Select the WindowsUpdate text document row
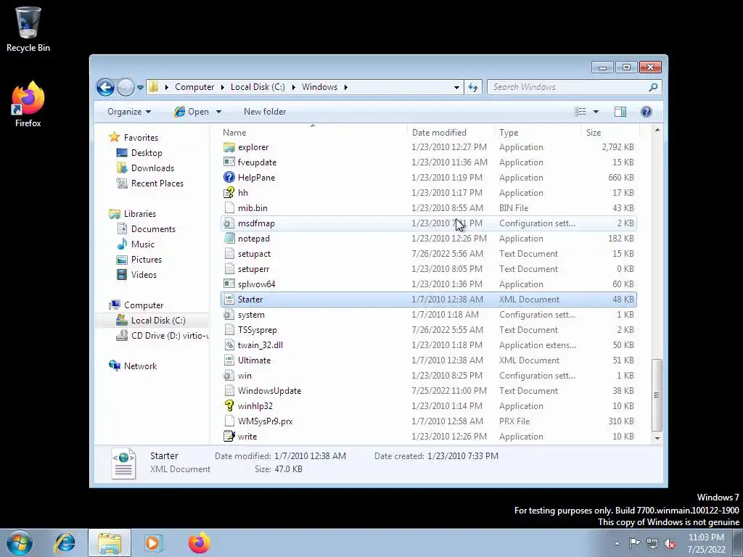This screenshot has height=557, width=743. pyautogui.click(x=428, y=391)
